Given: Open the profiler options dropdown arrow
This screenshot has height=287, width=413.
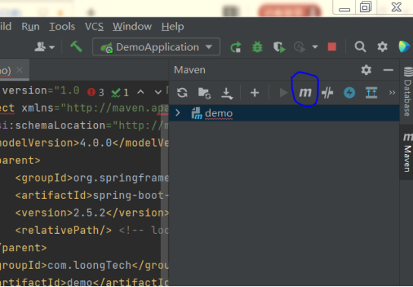Looking at the screenshot, I should point(315,47).
